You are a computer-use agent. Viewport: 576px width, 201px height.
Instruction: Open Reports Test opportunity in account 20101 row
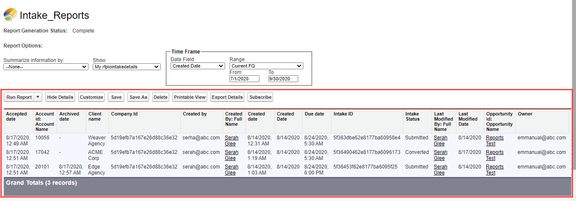pos(495,170)
